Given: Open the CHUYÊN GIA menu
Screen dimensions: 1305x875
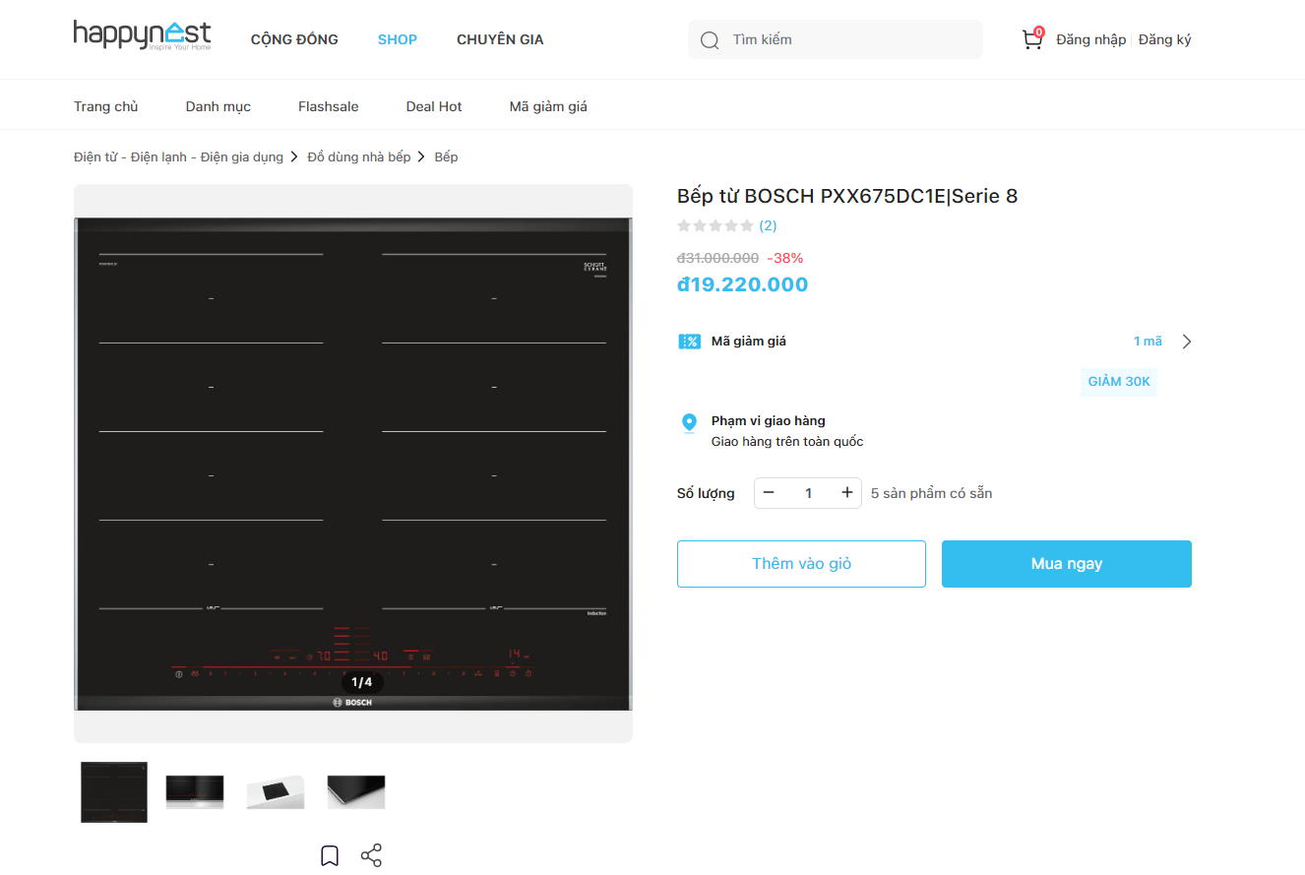Looking at the screenshot, I should click(x=500, y=39).
